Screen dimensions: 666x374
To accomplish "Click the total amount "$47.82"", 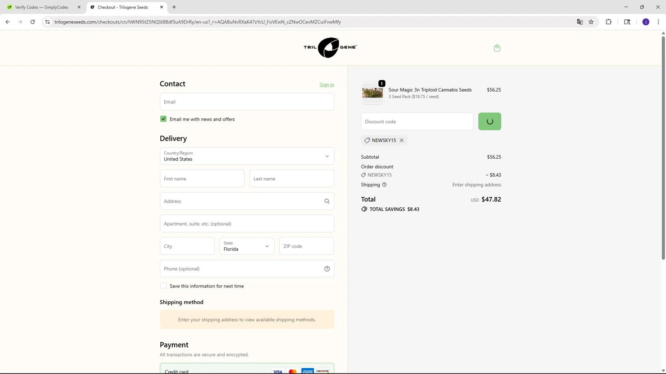I will [491, 199].
